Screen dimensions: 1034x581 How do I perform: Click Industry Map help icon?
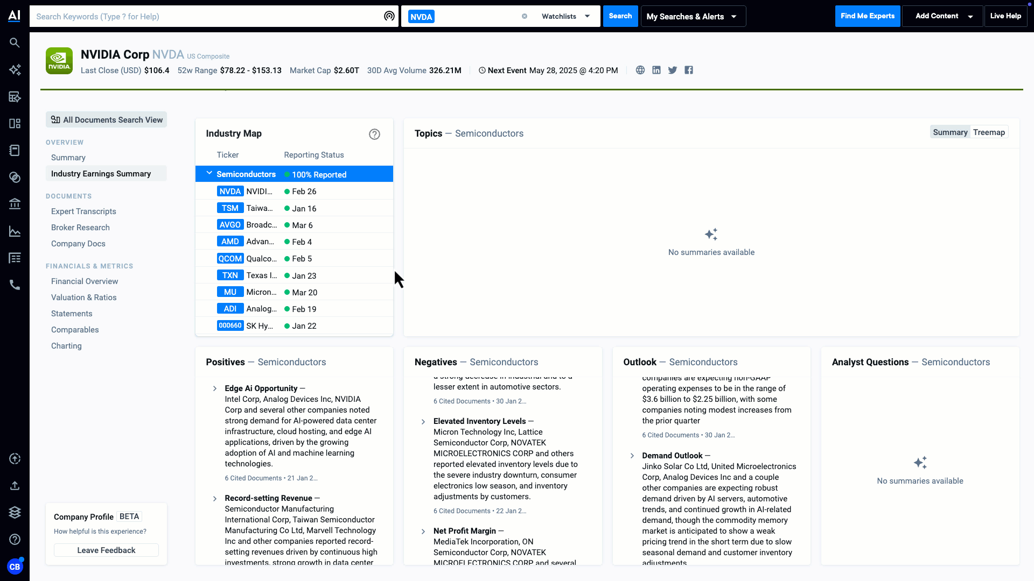(374, 134)
